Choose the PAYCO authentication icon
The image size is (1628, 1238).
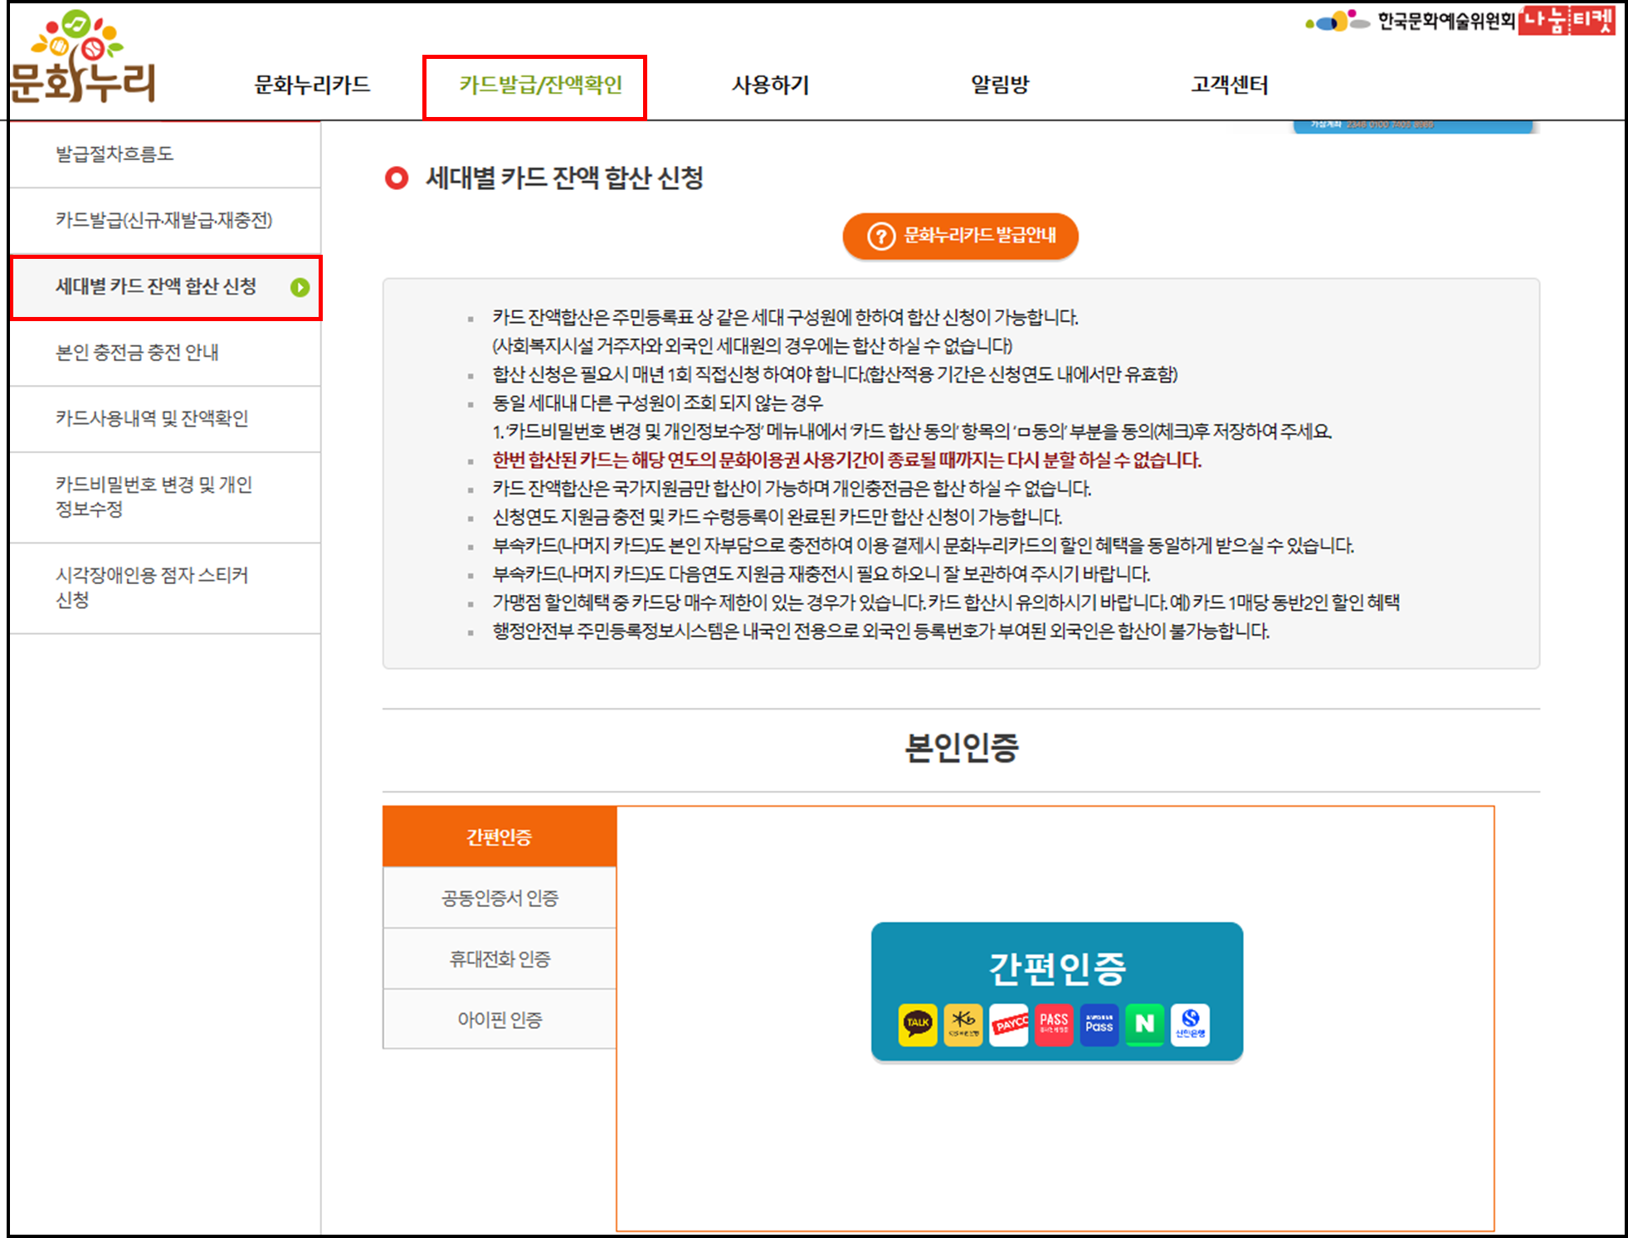pyautogui.click(x=1009, y=1024)
